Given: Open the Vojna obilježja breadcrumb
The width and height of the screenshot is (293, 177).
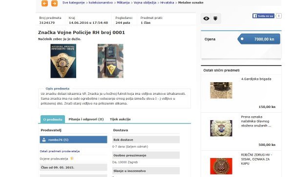Looking at the screenshot, I should (145, 2).
